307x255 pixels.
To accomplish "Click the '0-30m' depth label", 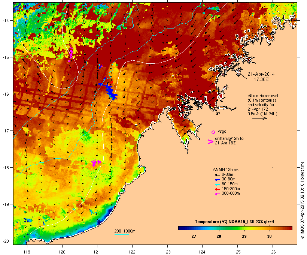I will click(x=227, y=175).
